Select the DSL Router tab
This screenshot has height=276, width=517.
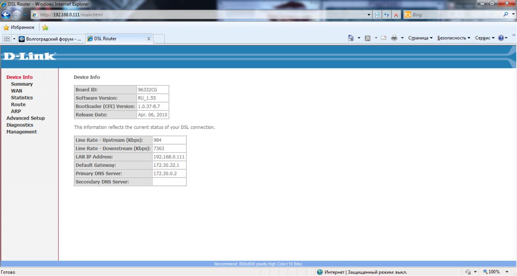tap(116, 39)
